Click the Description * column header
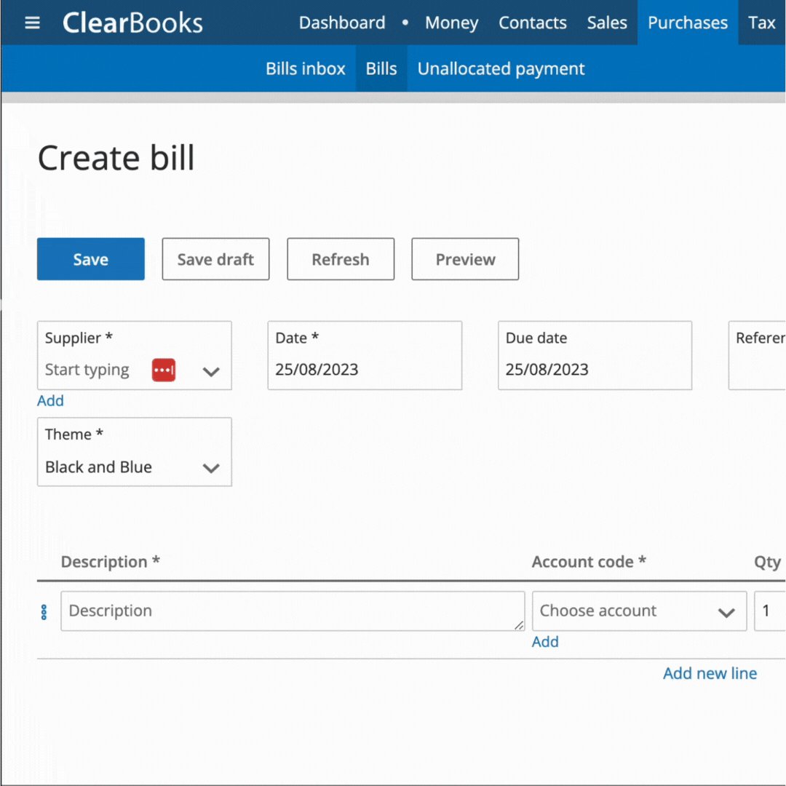This screenshot has width=786, height=786. coord(111,562)
